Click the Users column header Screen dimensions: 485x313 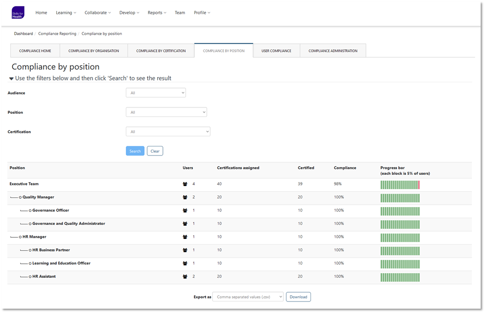point(188,168)
